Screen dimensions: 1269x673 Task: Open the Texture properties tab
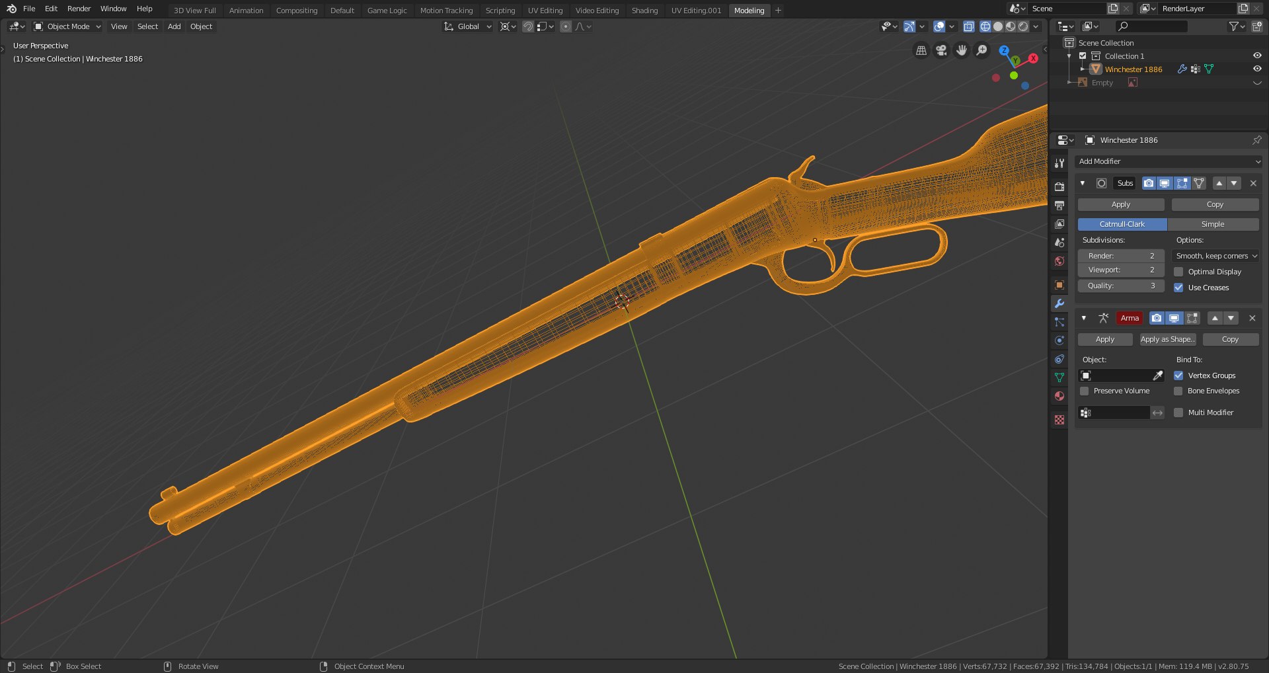[x=1059, y=420]
